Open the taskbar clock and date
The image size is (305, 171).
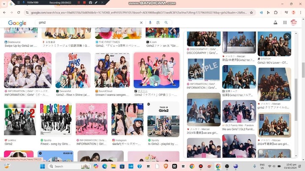[291, 166]
